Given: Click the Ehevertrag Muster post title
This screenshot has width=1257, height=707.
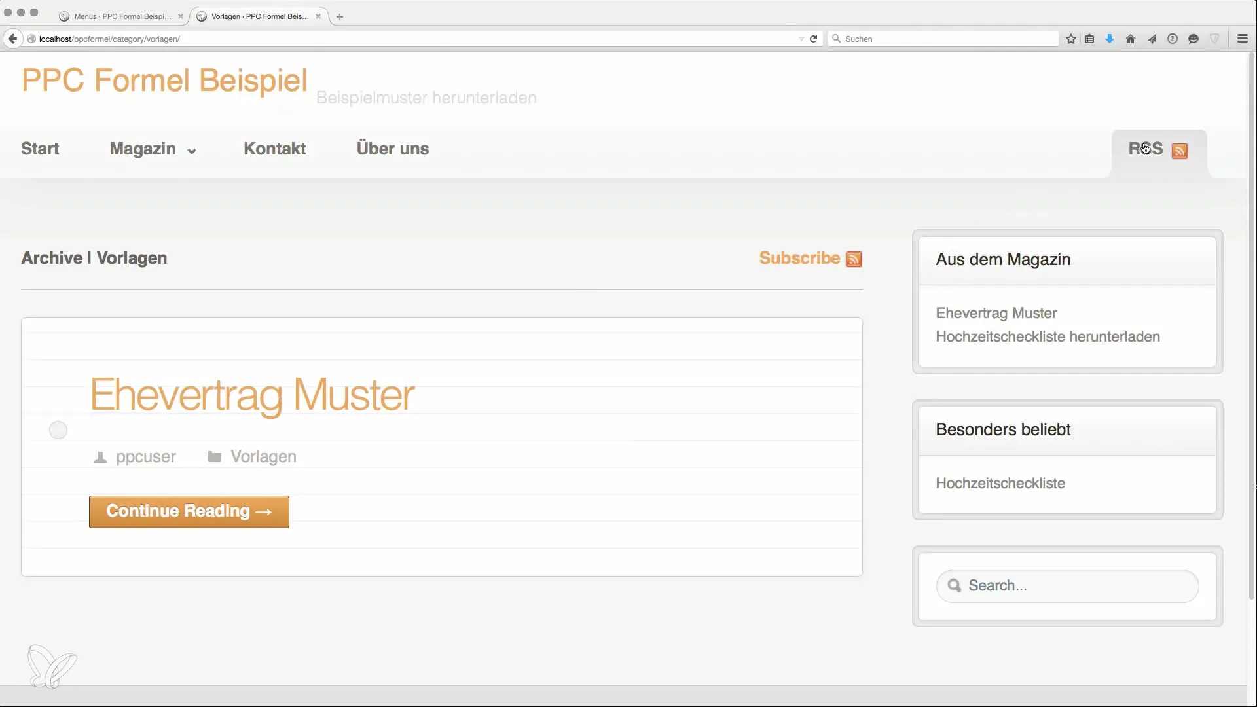Looking at the screenshot, I should pyautogui.click(x=252, y=395).
